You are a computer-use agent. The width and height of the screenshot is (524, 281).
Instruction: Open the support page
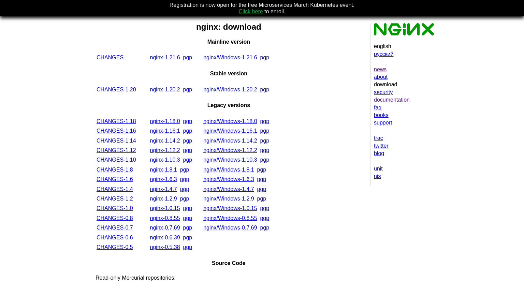(383, 123)
